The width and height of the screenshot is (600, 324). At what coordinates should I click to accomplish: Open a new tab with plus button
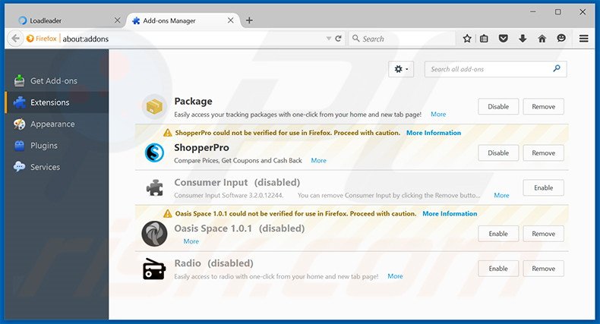249,20
